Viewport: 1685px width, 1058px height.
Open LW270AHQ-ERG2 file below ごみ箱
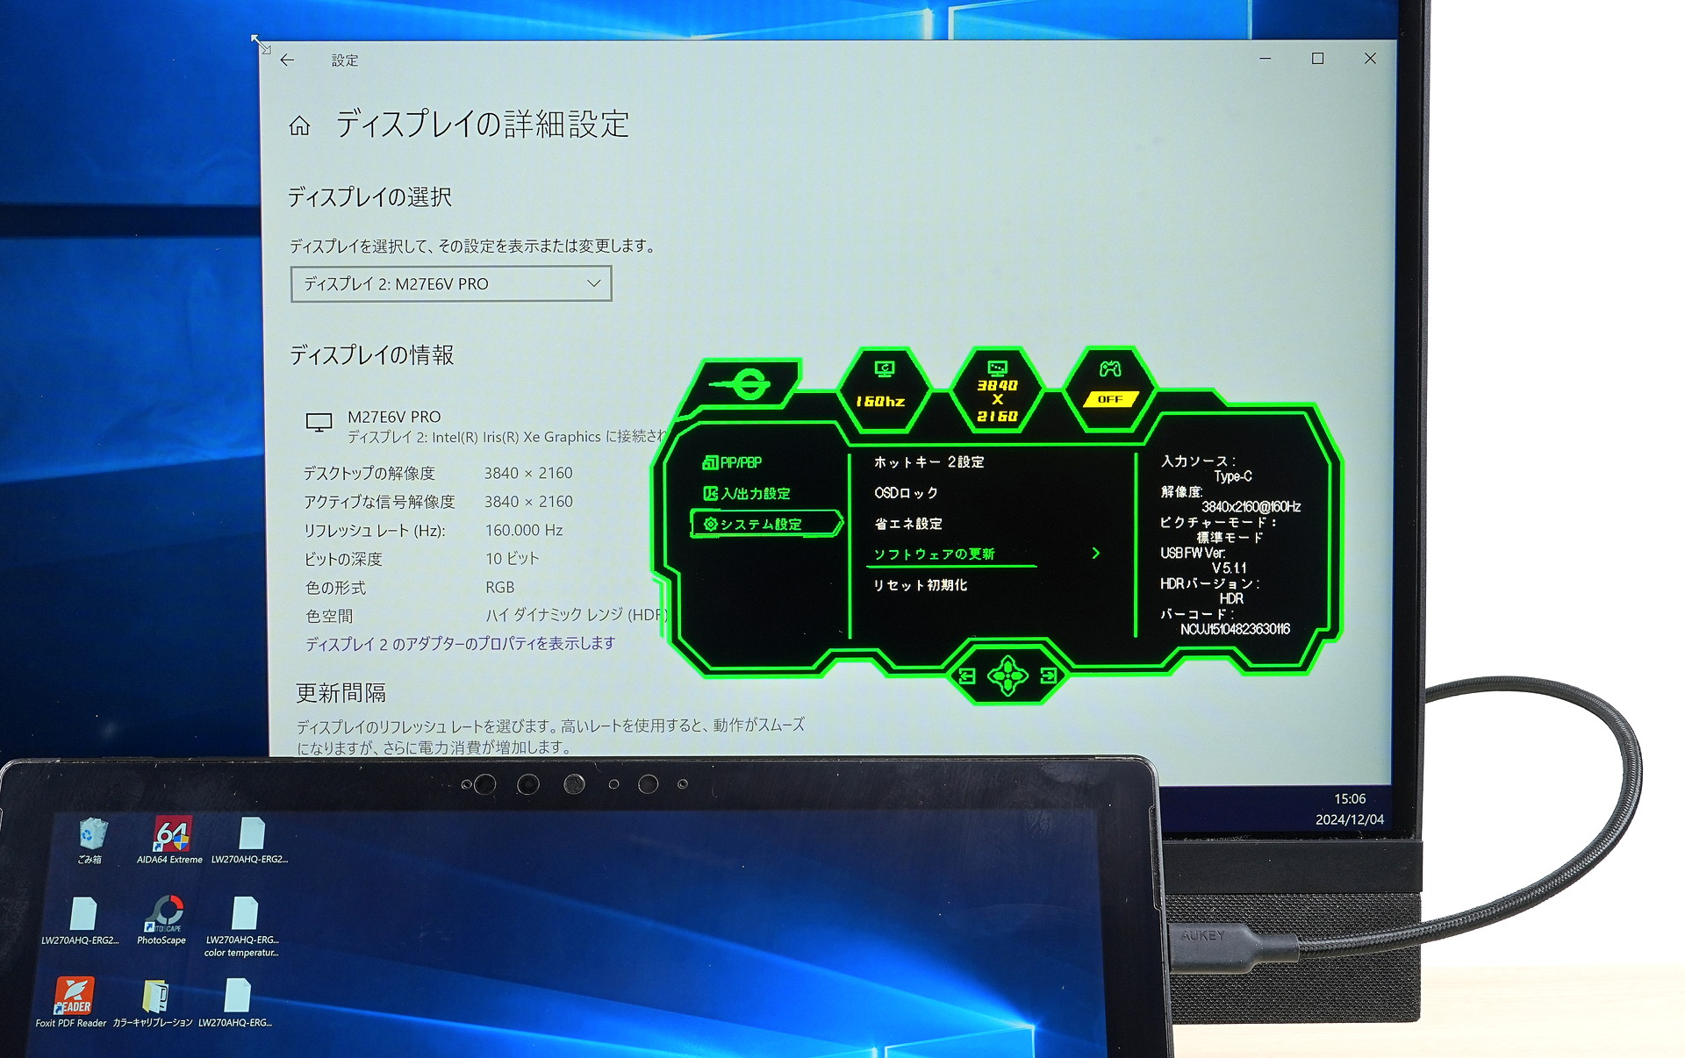coord(81,919)
